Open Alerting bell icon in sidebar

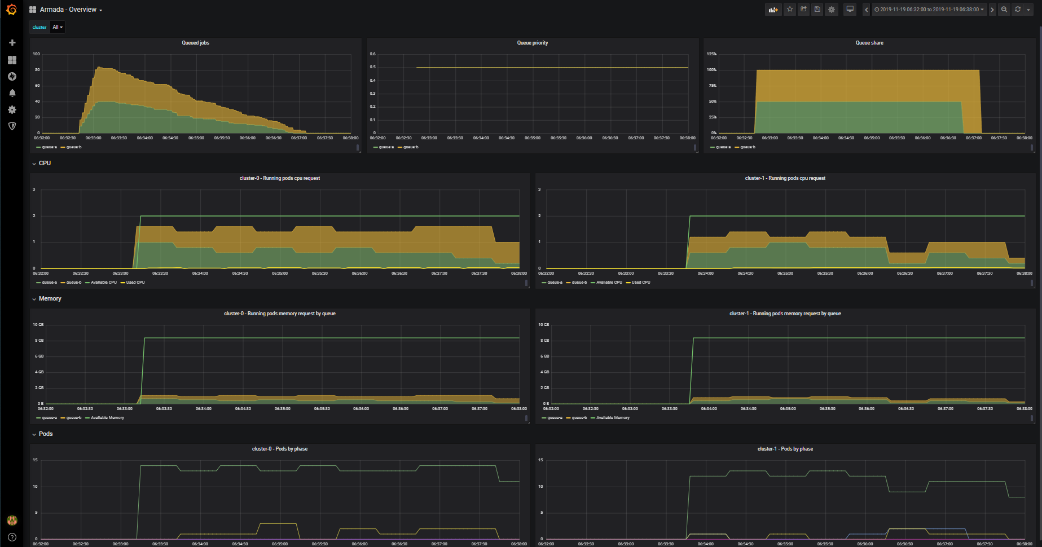pos(12,93)
